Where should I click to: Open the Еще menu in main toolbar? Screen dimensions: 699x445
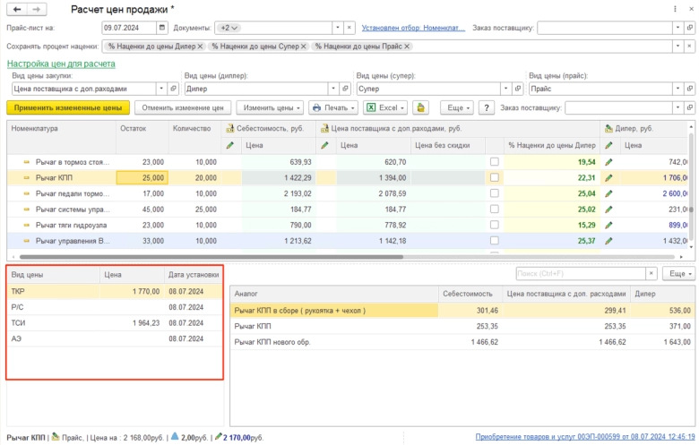point(457,107)
